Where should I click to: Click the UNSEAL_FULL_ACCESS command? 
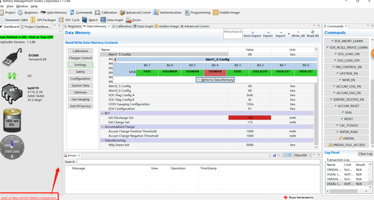pyautogui.click(x=346, y=145)
